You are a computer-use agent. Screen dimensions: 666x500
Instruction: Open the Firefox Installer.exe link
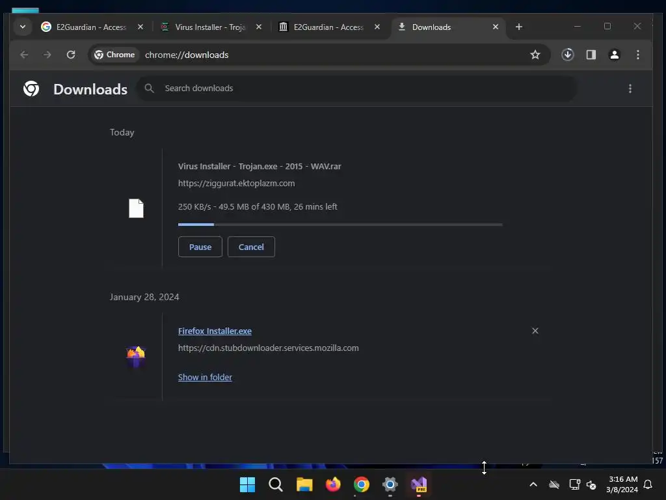point(215,331)
